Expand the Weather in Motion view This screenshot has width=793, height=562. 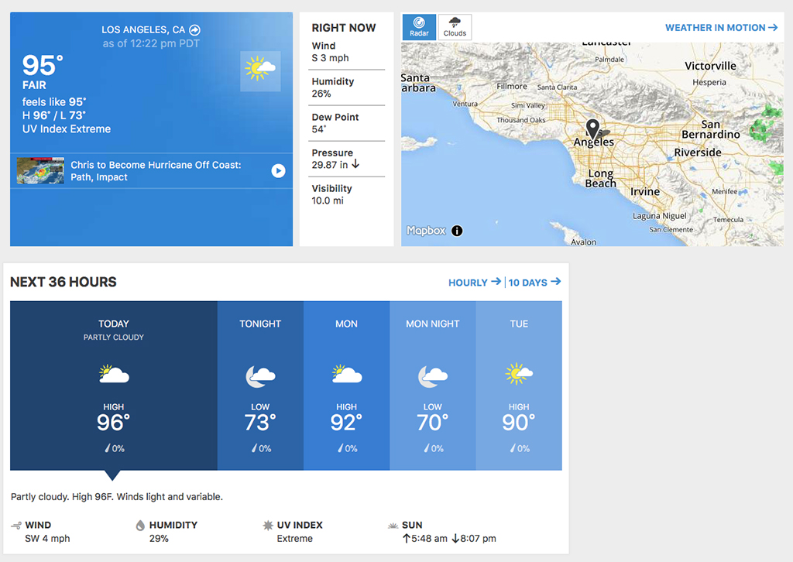[x=721, y=27]
